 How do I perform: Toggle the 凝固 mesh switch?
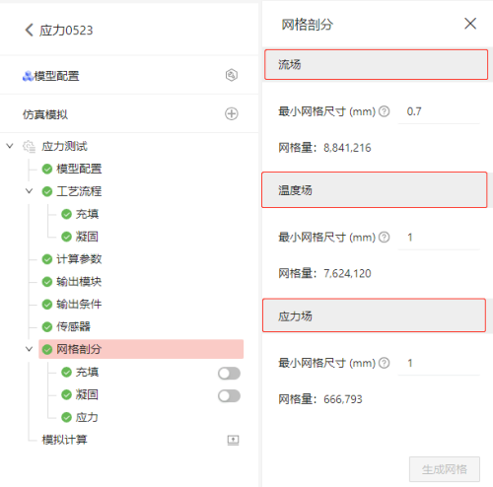pos(229,396)
